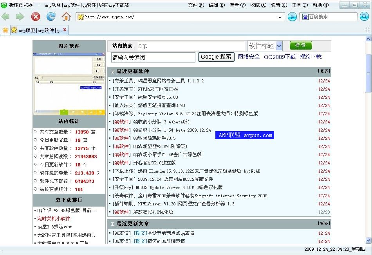Screen dimensions: 372x255
Task: Open the 查看(V) menu
Action: tap(237, 5)
